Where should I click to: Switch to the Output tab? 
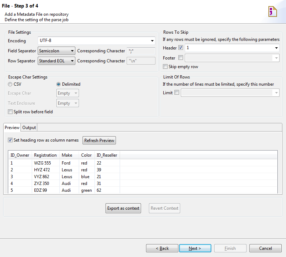click(29, 128)
